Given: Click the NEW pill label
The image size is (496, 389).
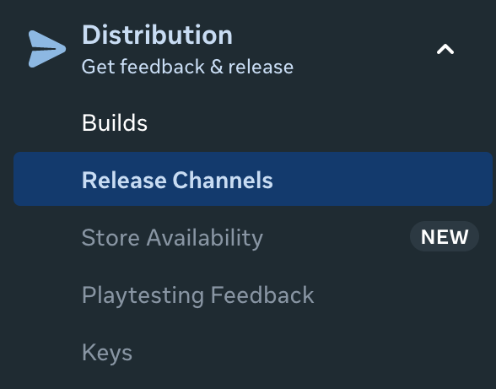Looking at the screenshot, I should tap(445, 236).
